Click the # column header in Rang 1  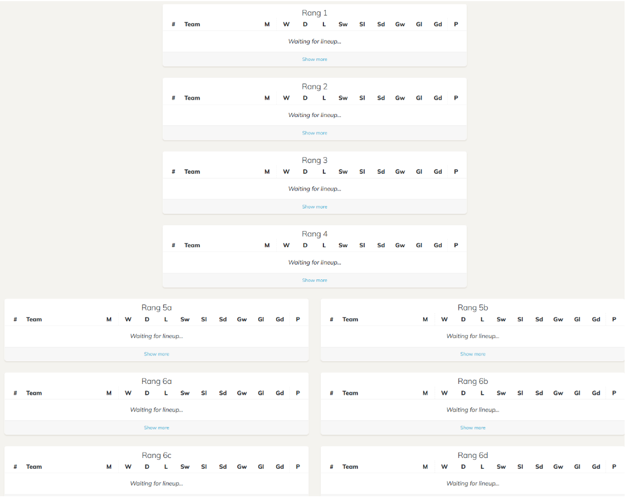tap(173, 24)
